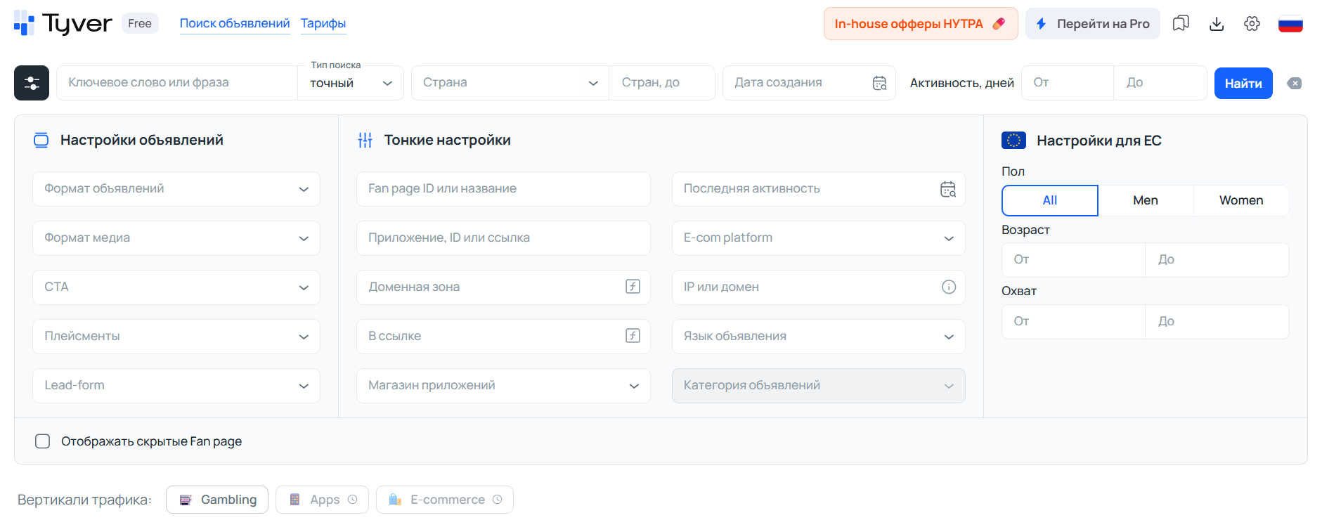Focus Возраст До field

pos(1217,260)
